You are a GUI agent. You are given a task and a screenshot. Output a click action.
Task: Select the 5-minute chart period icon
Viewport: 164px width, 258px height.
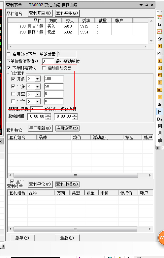160,68
